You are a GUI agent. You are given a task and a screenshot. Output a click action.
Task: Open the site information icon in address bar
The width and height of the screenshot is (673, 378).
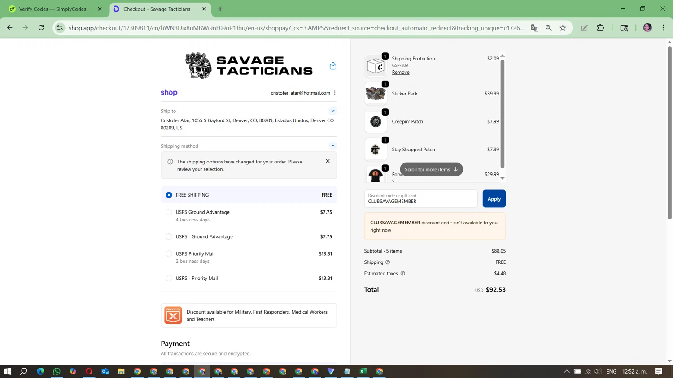tap(60, 28)
